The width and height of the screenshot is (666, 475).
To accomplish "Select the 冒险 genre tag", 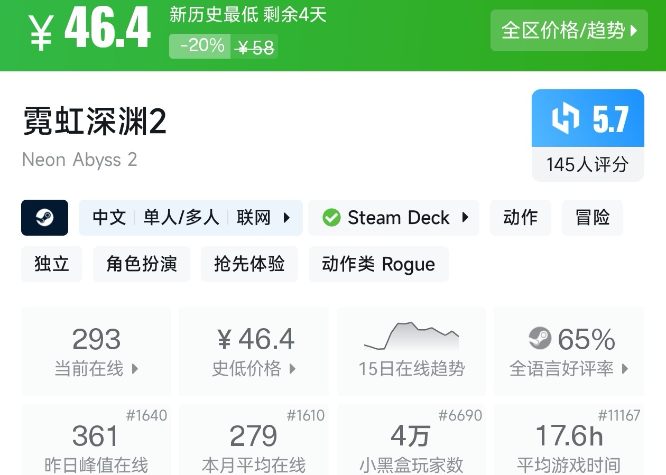I will pos(593,218).
